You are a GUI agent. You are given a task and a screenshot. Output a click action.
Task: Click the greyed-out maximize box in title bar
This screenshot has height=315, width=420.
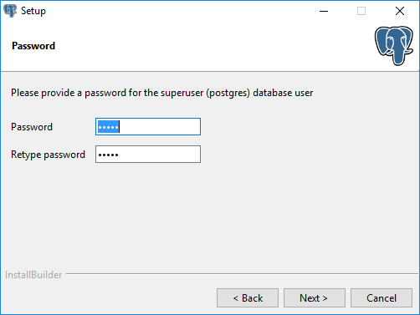(361, 11)
